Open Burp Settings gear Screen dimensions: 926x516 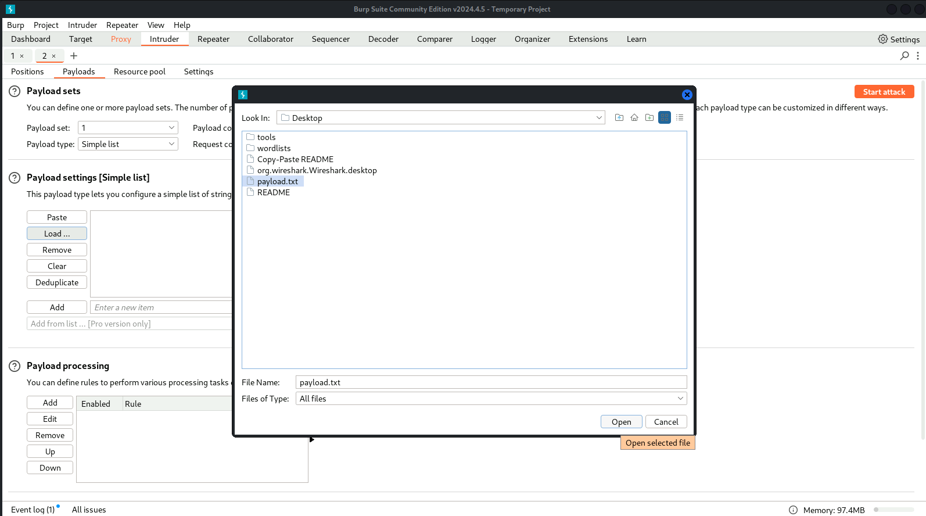899,39
